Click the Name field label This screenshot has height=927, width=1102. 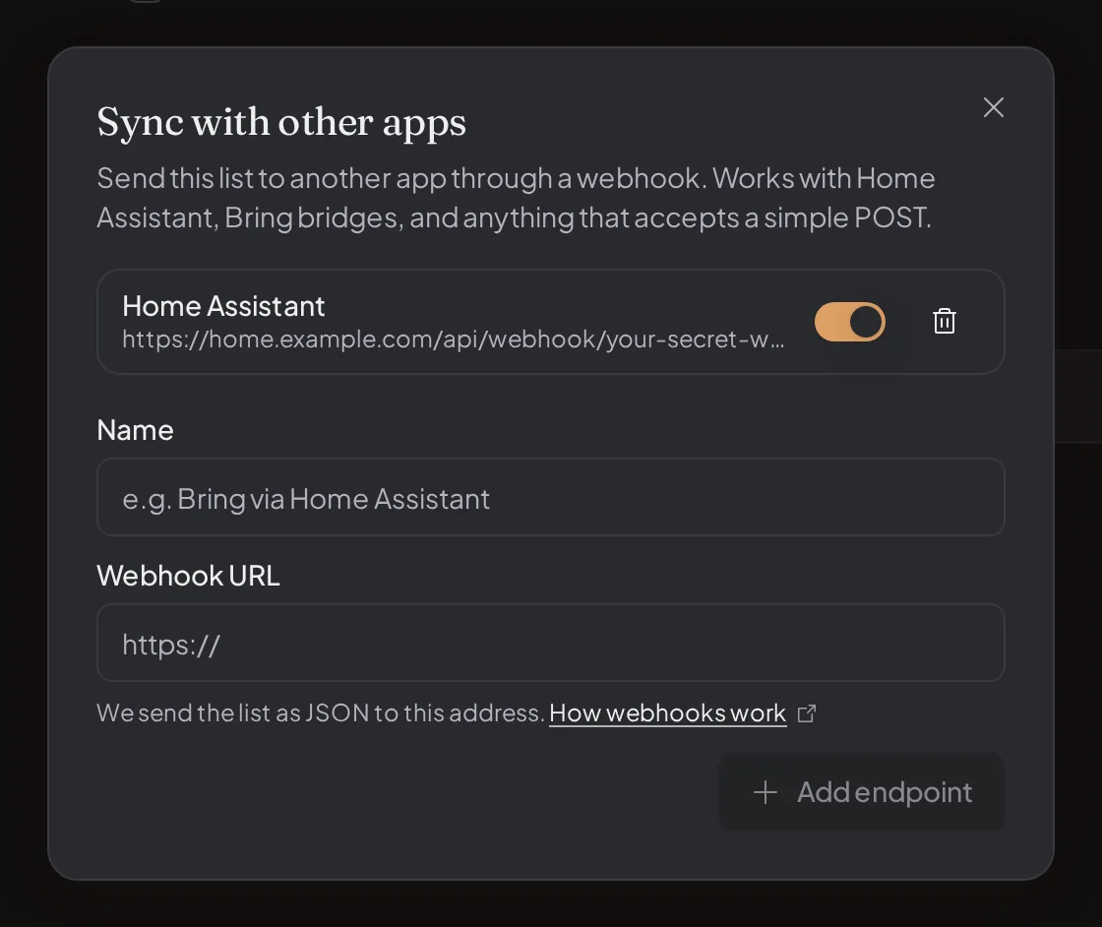135,430
